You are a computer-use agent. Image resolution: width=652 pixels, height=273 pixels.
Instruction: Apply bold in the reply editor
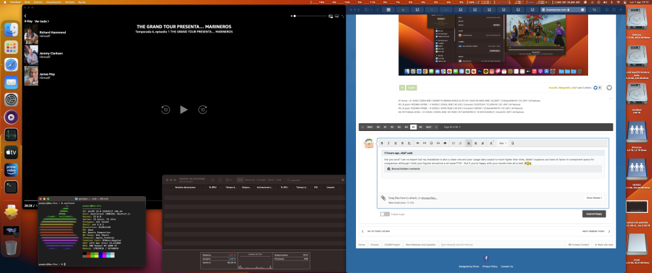[382, 143]
